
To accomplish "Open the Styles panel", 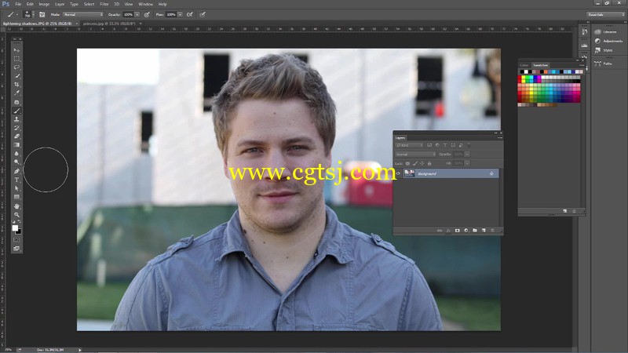I will (604, 50).
